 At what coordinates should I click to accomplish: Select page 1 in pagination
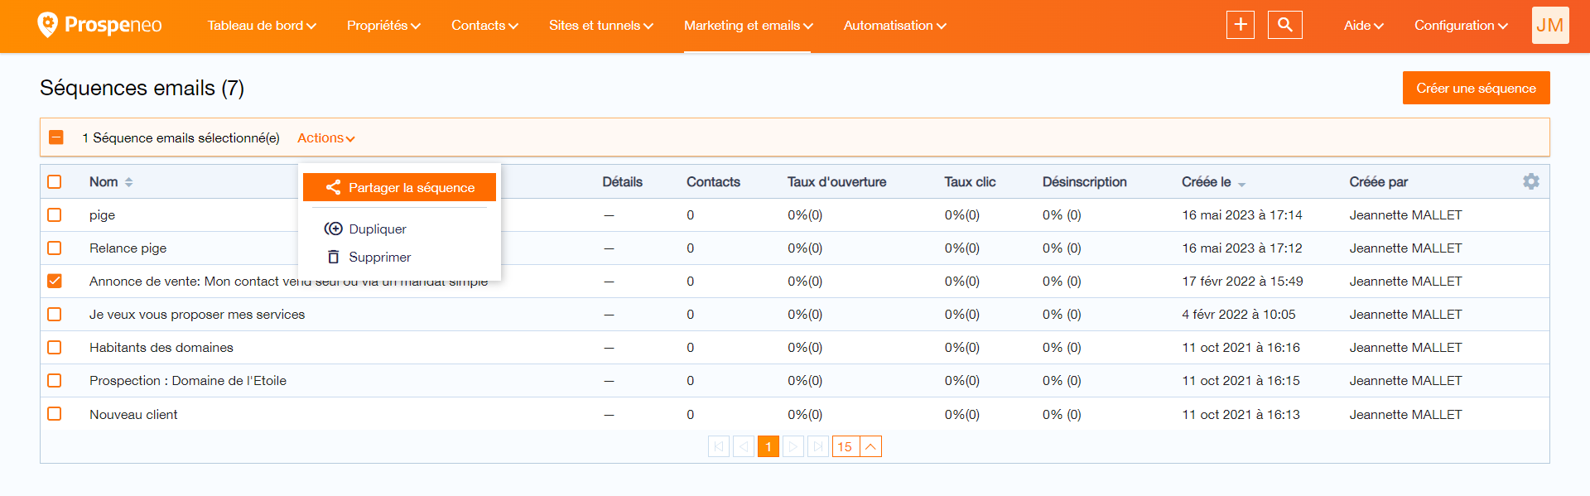tap(768, 446)
